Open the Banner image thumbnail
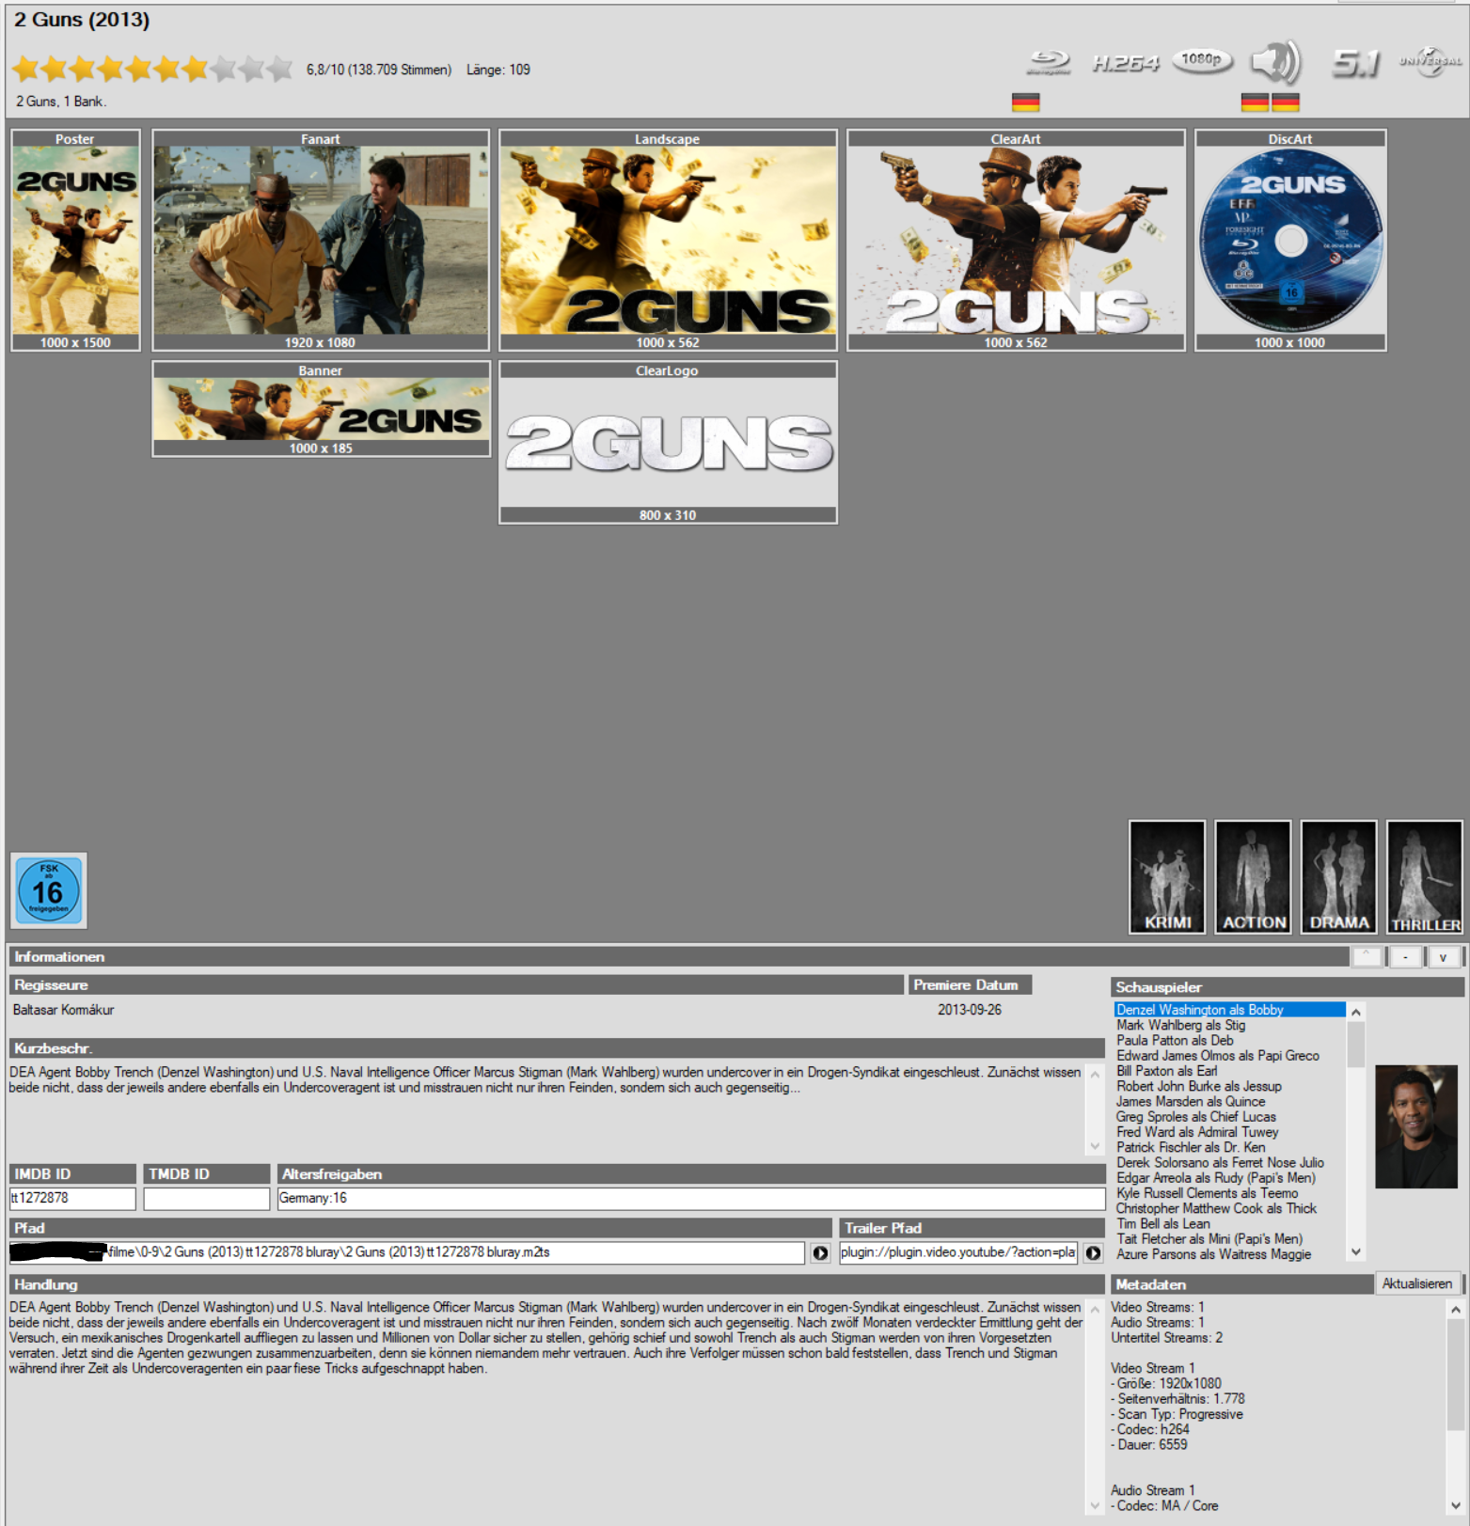 point(321,409)
